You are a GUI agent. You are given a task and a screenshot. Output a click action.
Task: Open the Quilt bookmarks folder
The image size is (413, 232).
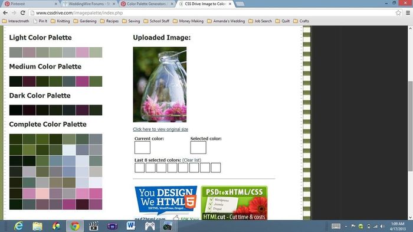click(283, 21)
